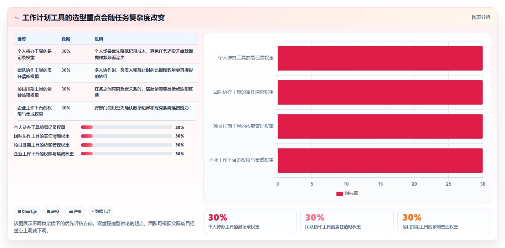This screenshot has height=248, width=505.
Task: Click the chart bar for 企业工作平台的权限与集成权重
Action: [x=380, y=161]
